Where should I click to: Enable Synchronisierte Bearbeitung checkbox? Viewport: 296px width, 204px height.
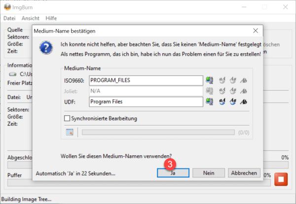pyautogui.click(x=67, y=118)
